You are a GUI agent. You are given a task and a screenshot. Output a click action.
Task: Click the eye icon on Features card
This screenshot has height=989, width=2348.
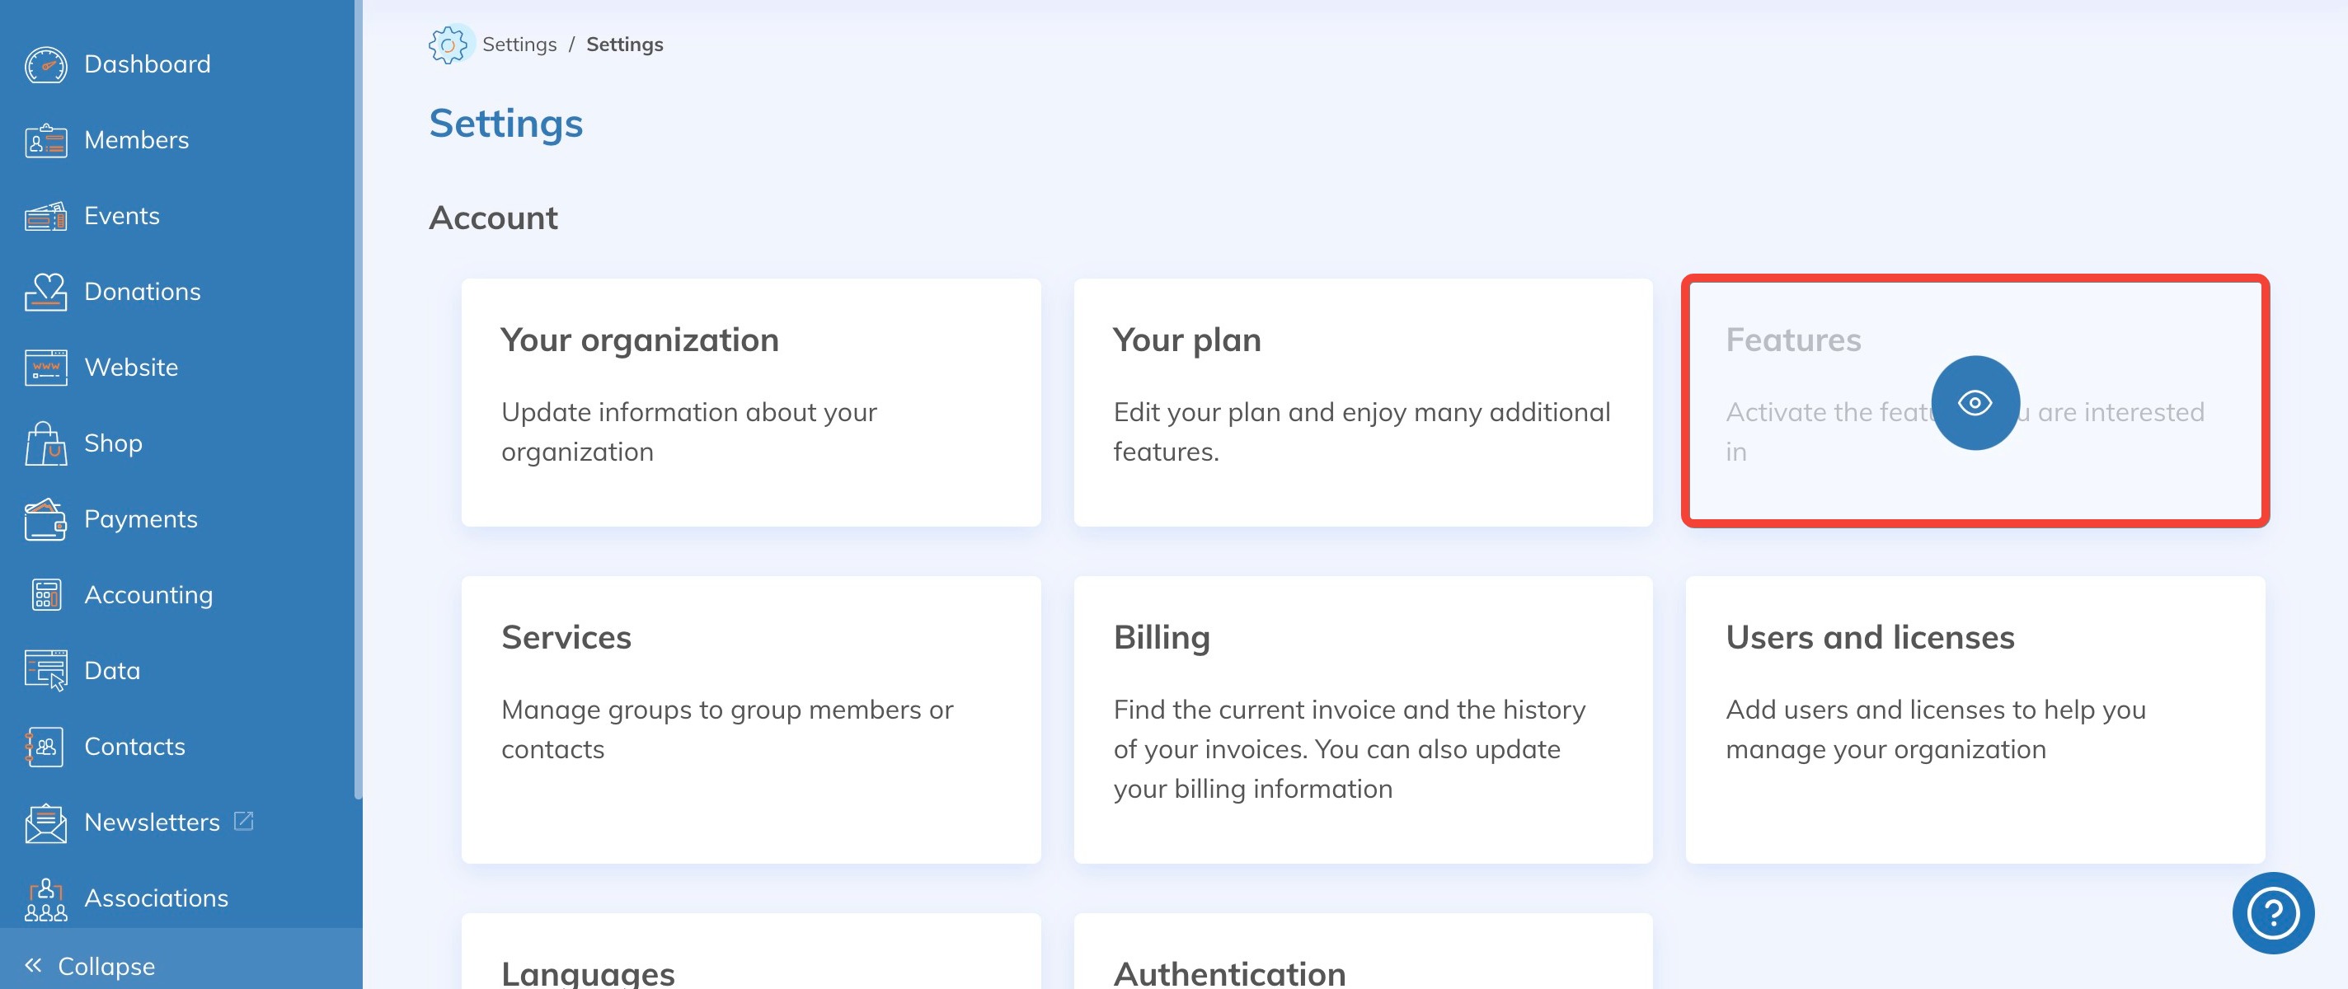1975,403
